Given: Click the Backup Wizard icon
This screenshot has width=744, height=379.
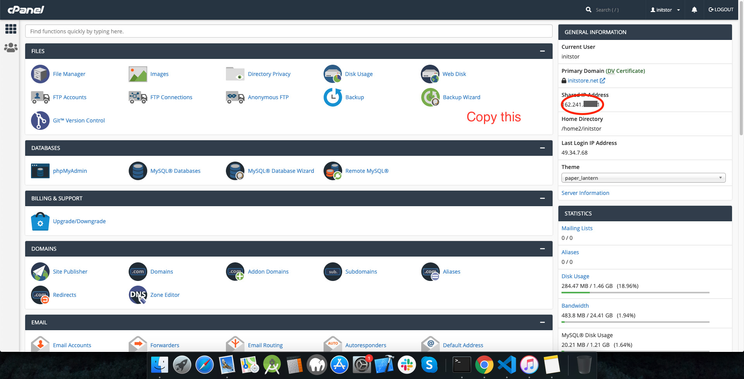Looking at the screenshot, I should 430,97.
